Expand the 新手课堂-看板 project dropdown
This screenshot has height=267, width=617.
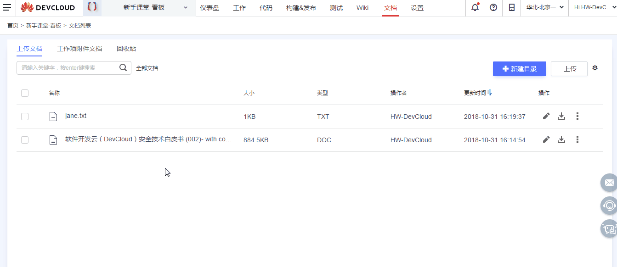pyautogui.click(x=185, y=8)
